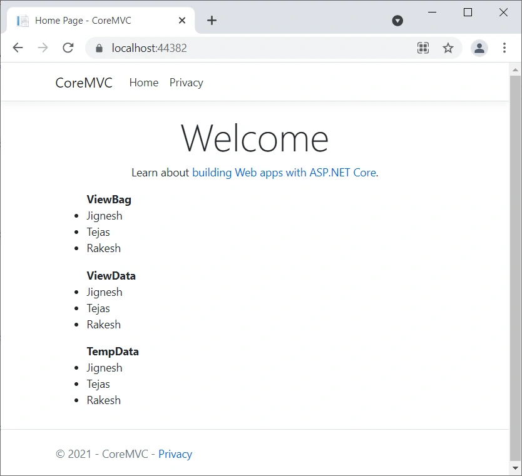Viewport: 522px width, 476px height.
Task: Open the tab search dropdown arrow
Action: pos(397,21)
